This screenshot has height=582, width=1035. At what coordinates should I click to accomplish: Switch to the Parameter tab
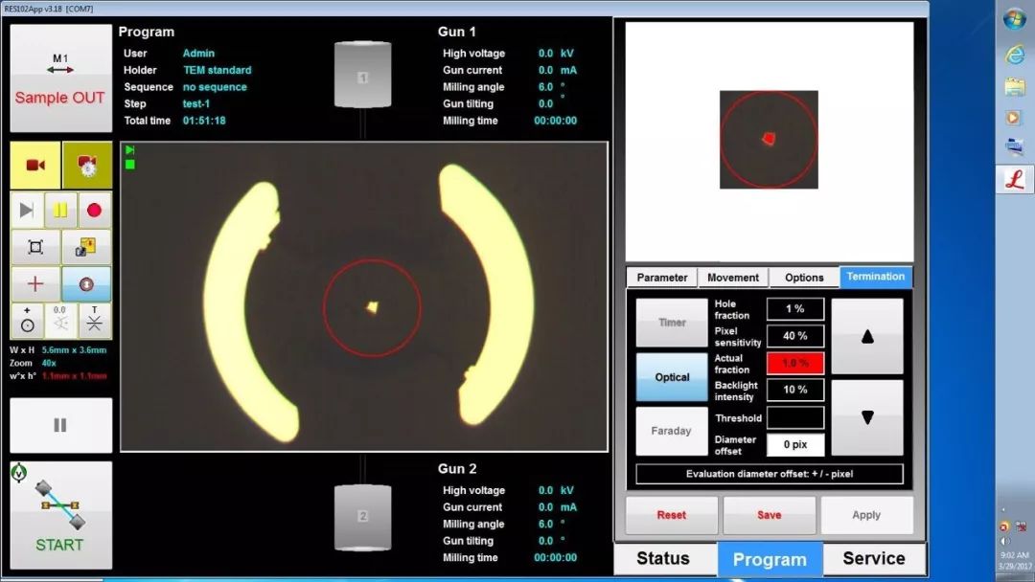pos(662,278)
